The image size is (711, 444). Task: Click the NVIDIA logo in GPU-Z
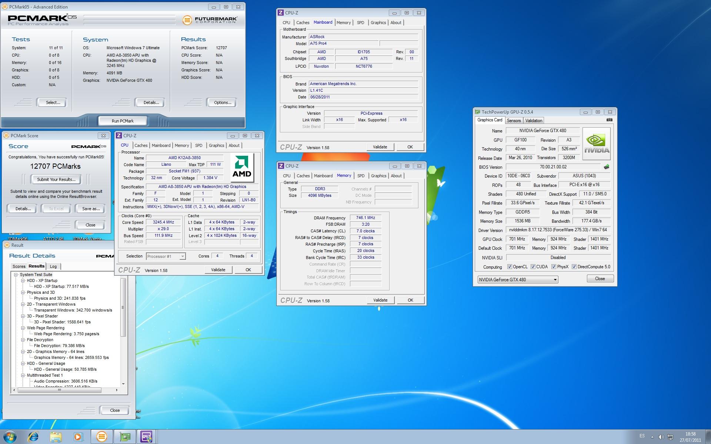[x=596, y=144]
